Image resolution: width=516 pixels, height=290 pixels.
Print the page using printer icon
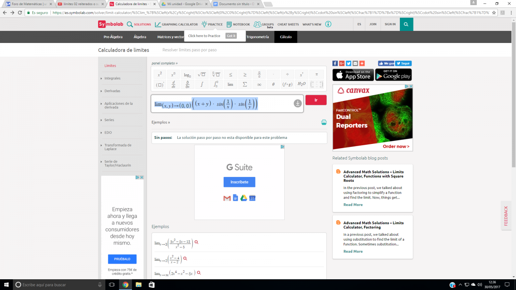click(x=323, y=122)
